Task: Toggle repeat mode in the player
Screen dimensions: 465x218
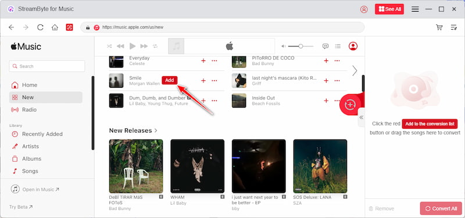Action: click(155, 46)
